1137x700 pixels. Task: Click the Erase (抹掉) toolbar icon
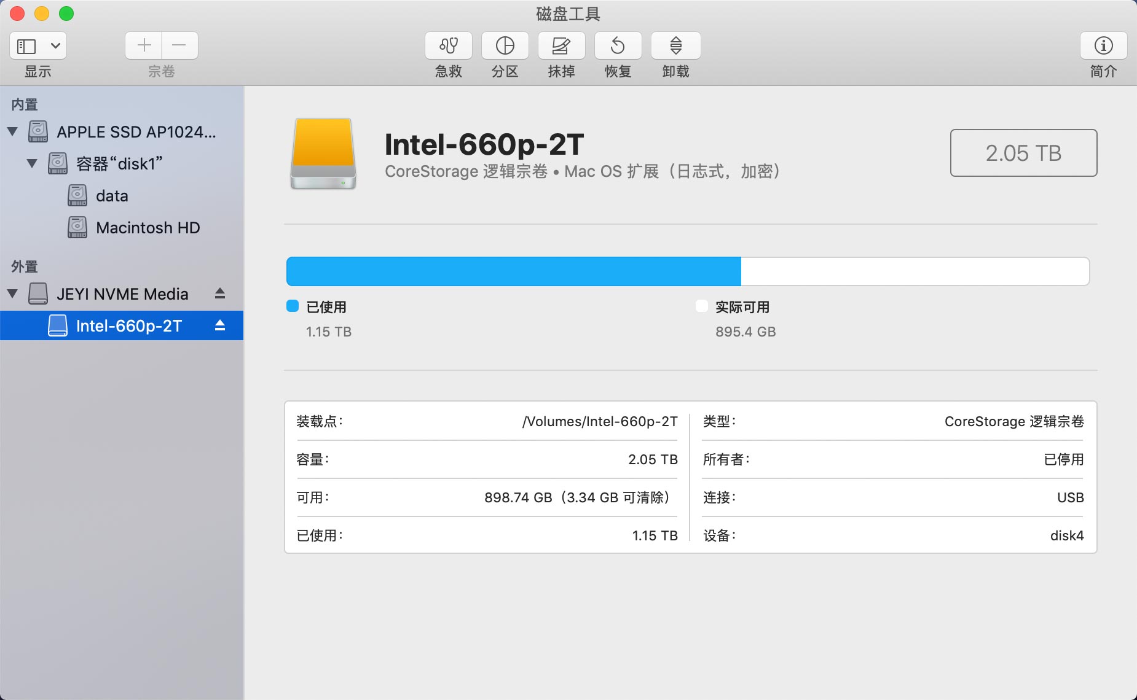(562, 45)
